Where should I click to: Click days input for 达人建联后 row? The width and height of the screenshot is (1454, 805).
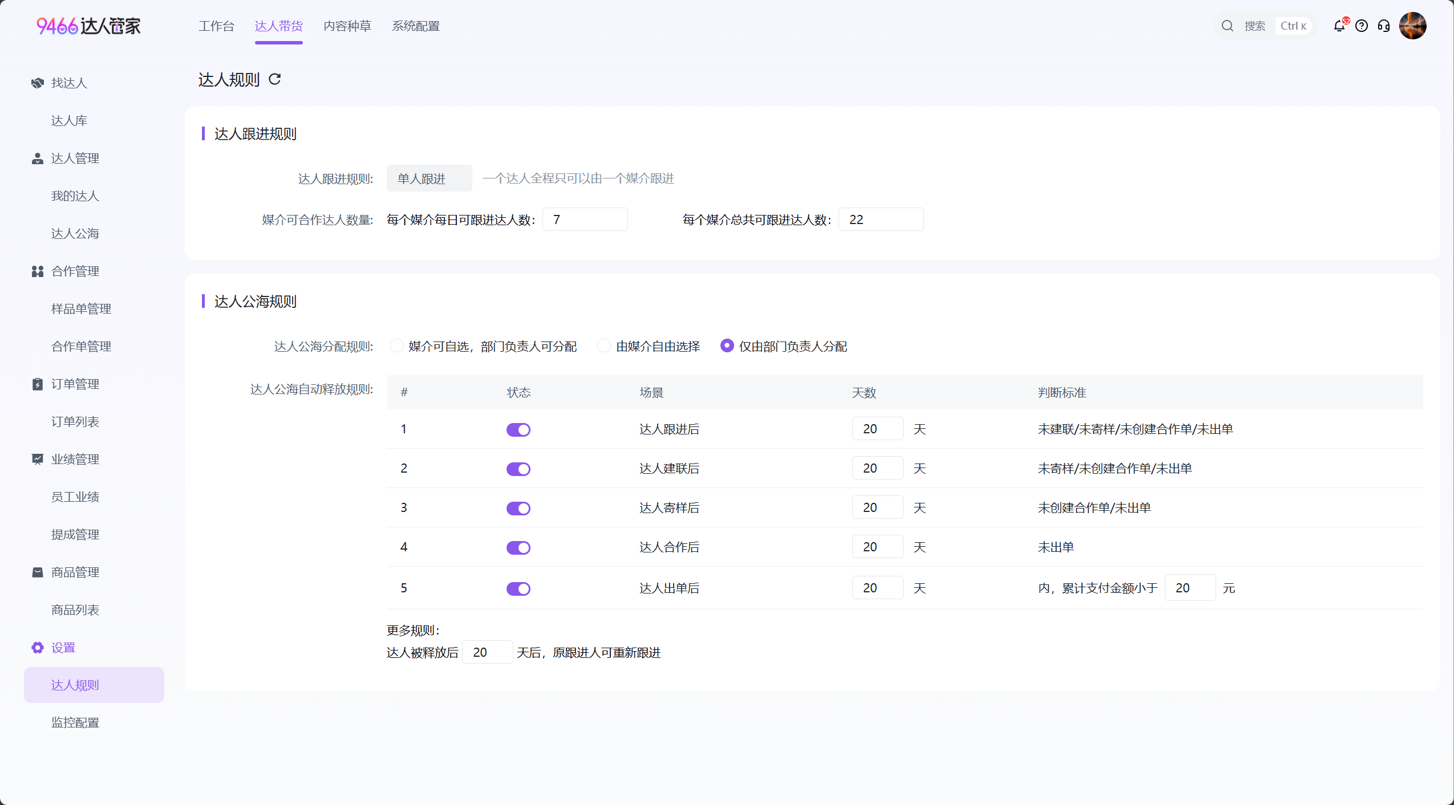(x=878, y=468)
